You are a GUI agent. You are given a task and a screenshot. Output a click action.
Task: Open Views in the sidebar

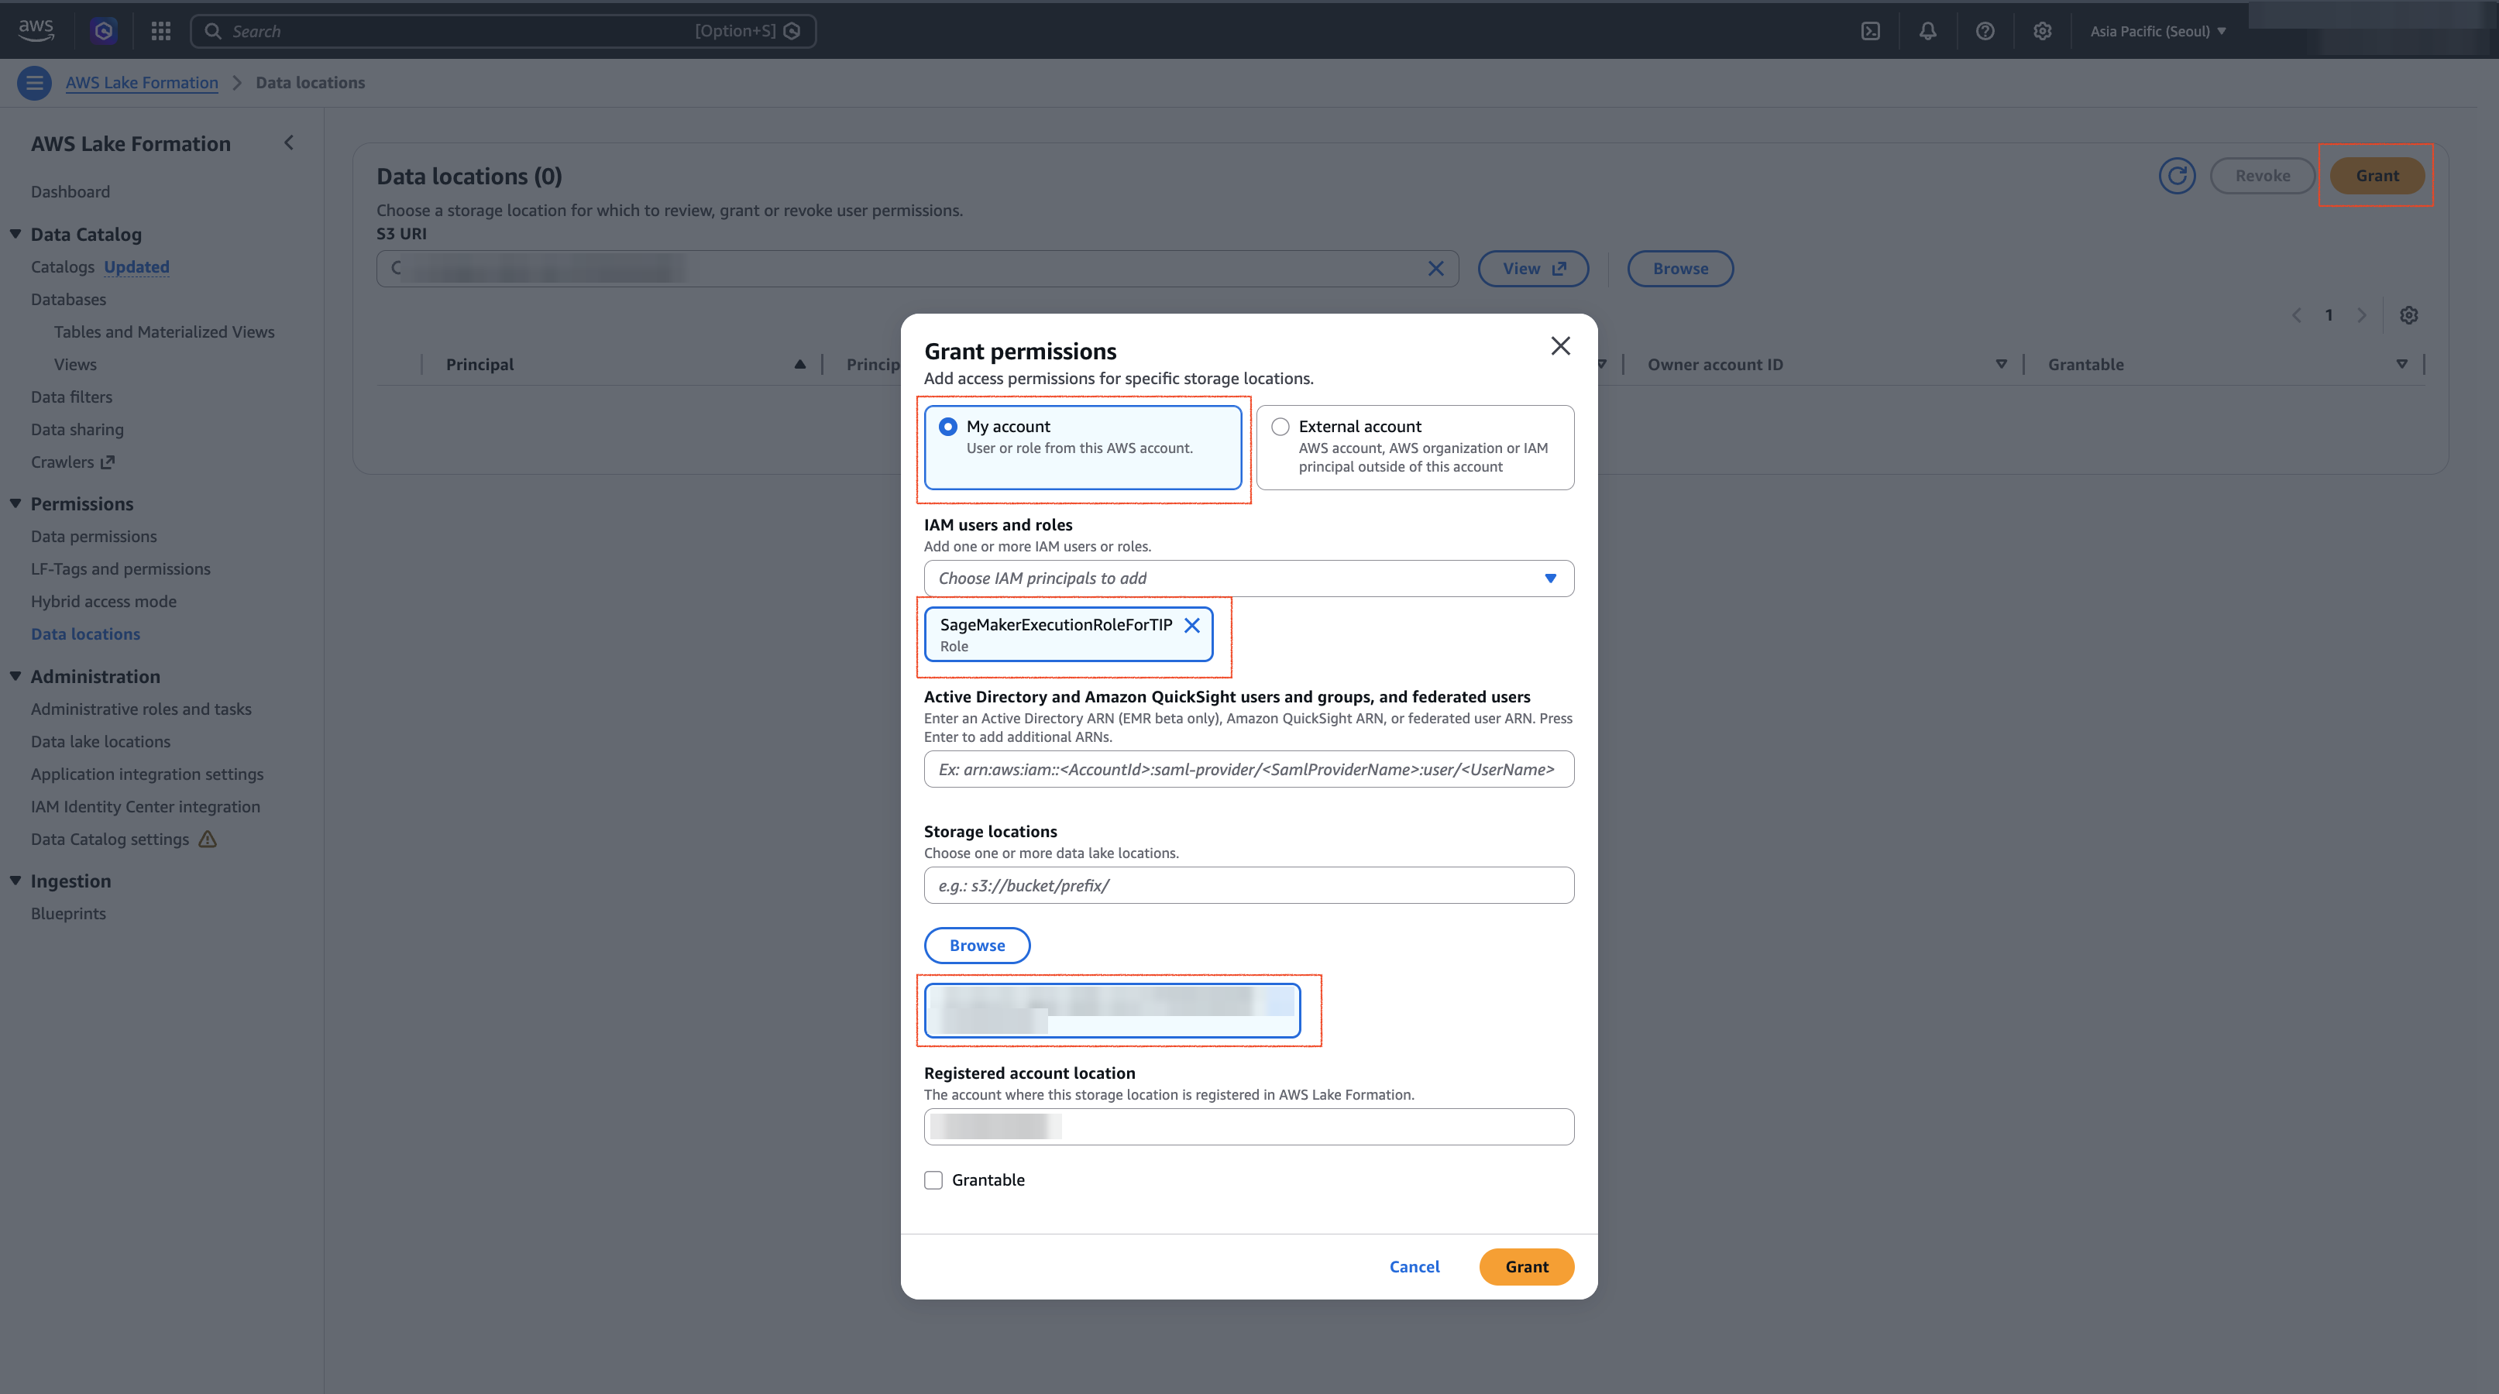(x=76, y=365)
